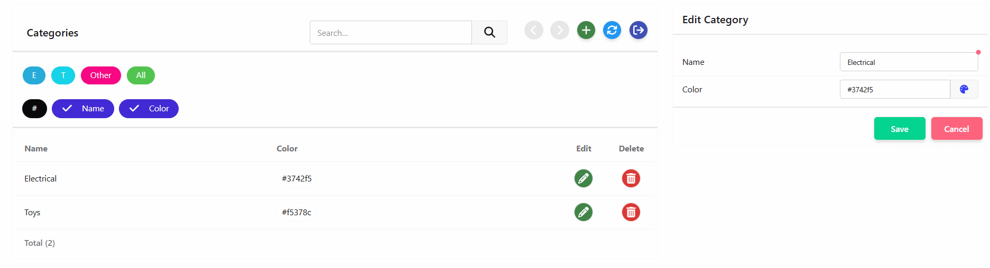Edit the Electrical category row
The width and height of the screenshot is (990, 268).
[584, 178]
